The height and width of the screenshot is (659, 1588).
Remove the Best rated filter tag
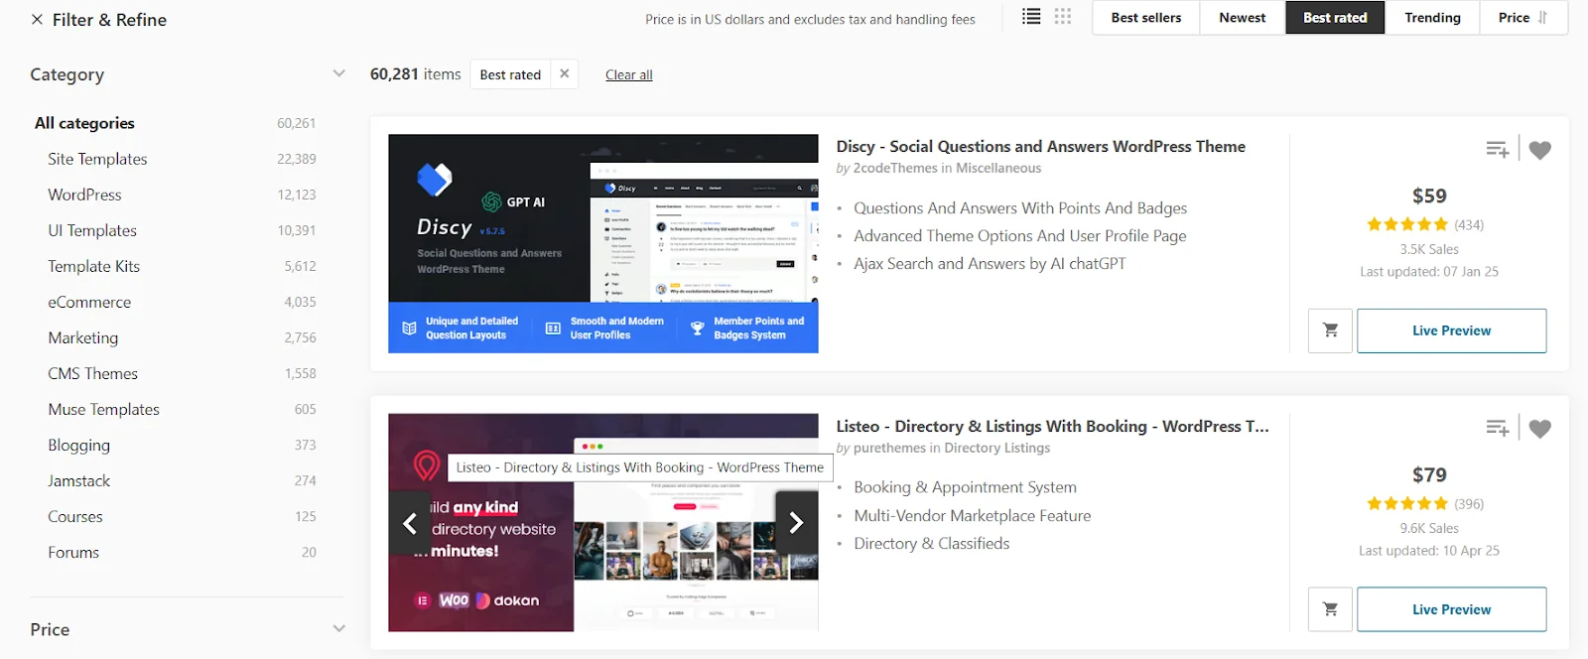(x=564, y=73)
